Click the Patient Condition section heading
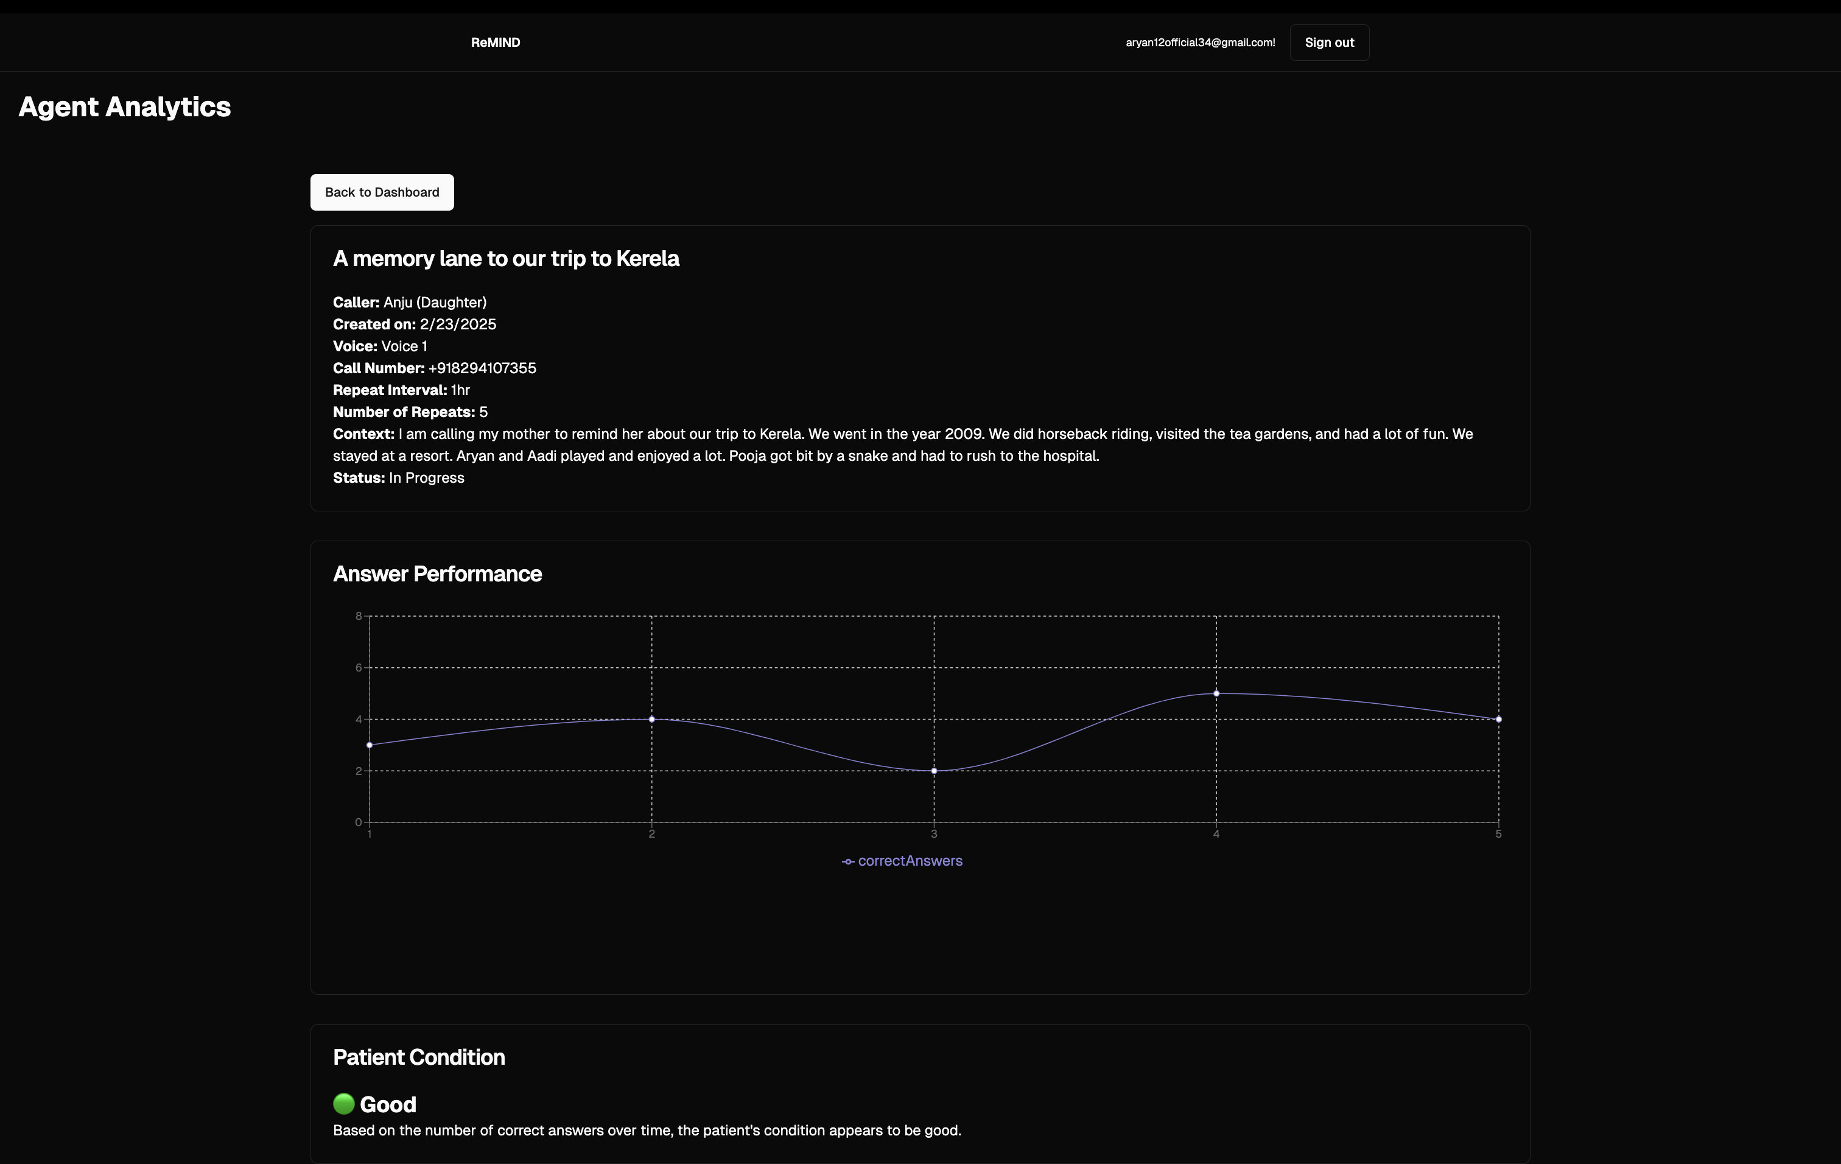 click(x=419, y=1057)
